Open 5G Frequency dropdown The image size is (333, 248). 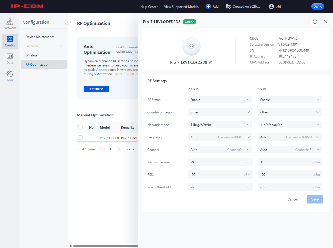[290, 137]
